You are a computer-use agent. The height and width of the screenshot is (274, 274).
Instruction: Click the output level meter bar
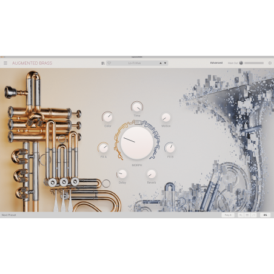click(x=254, y=63)
